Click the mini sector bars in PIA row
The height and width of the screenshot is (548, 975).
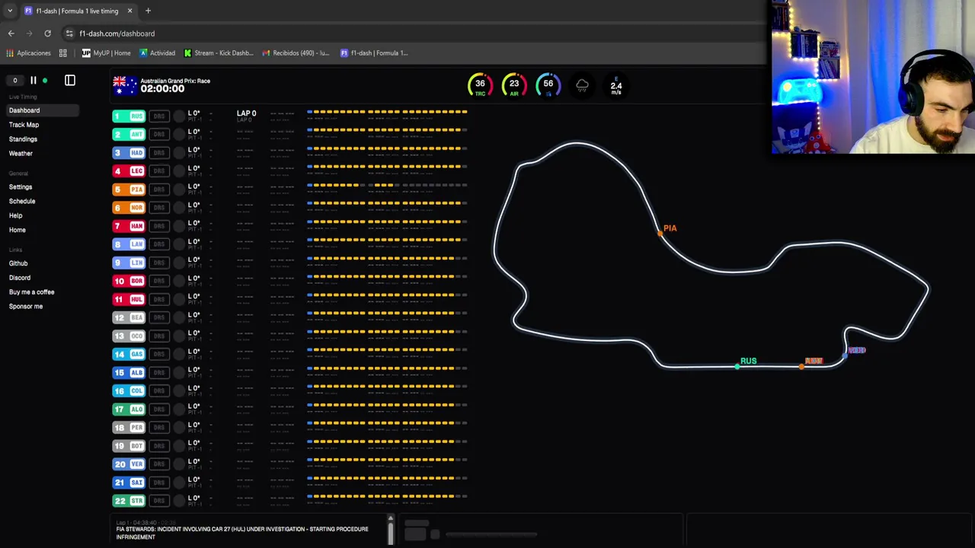387,185
